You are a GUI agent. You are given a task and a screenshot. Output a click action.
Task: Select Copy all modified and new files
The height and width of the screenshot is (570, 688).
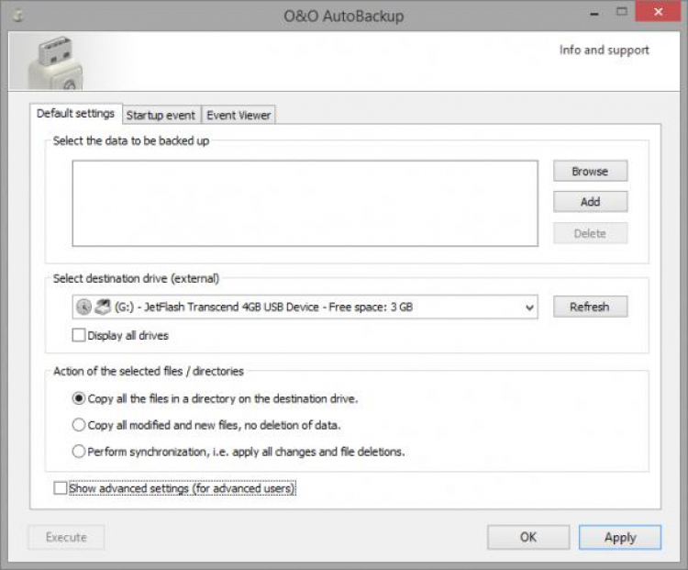78,425
